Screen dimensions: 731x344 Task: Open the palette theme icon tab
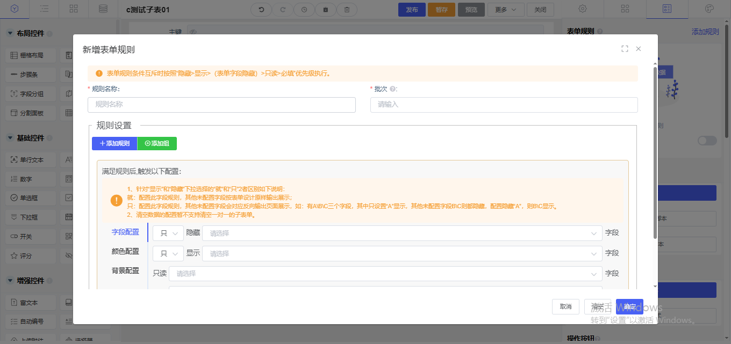(709, 9)
